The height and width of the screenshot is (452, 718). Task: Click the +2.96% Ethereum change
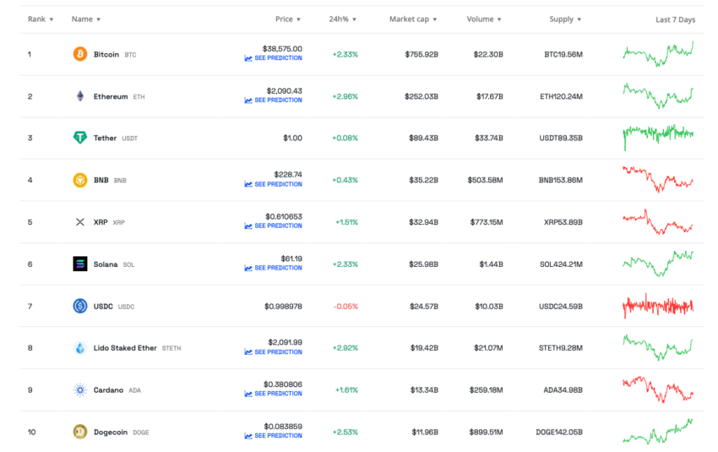tap(345, 96)
